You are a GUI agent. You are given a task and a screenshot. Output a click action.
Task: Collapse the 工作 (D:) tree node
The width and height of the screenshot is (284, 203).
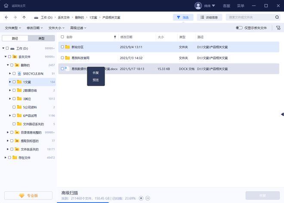(3, 48)
